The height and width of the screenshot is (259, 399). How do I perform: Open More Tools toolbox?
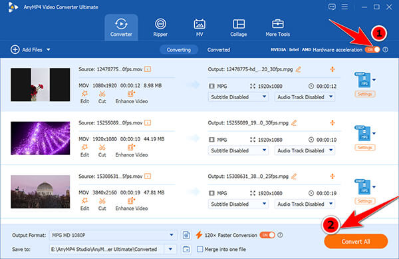pos(277,27)
